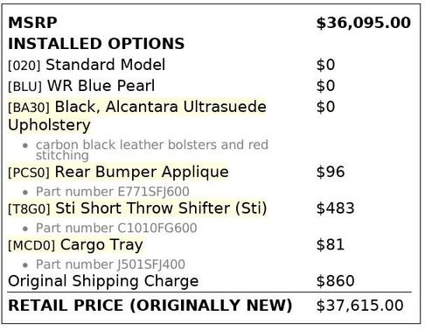Click the INSTALLED OPTIONS heading
Image resolution: width=425 pixels, height=331 pixels.
(x=96, y=44)
